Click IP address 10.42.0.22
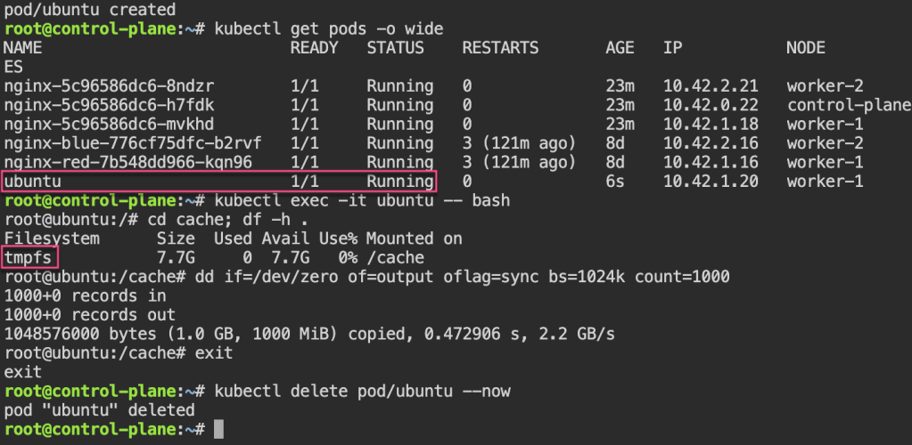This screenshot has width=912, height=445. point(711,105)
